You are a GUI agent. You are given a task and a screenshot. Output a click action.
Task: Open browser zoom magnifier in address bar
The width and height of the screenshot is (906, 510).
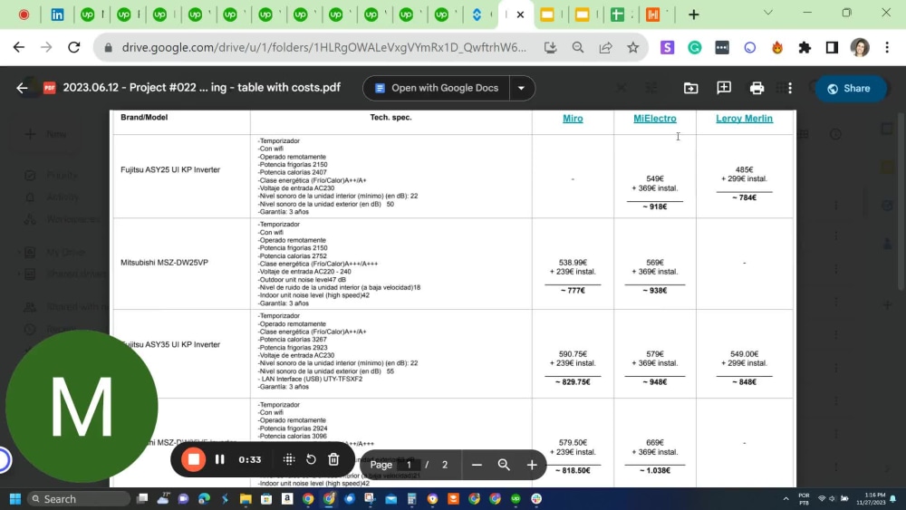click(578, 47)
